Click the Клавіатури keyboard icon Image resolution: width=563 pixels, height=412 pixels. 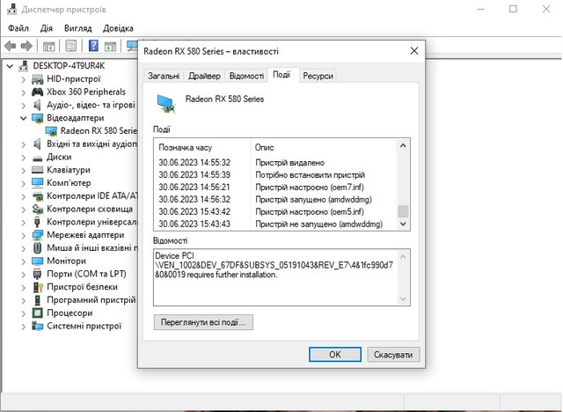(x=38, y=170)
